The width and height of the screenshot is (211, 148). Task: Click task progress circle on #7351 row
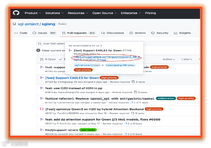tap(132, 103)
